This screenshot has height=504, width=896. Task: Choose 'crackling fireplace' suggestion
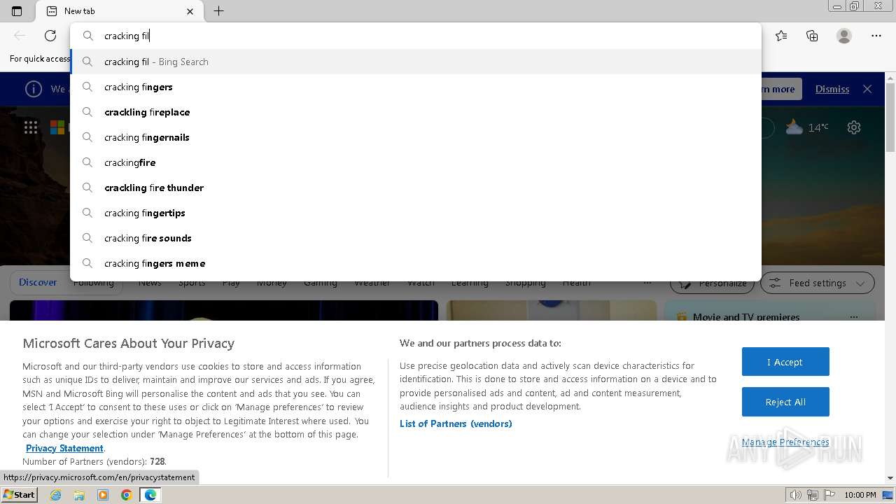pos(416,112)
